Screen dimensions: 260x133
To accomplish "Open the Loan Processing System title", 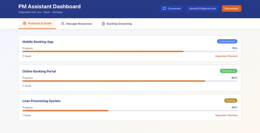I will tap(42, 101).
